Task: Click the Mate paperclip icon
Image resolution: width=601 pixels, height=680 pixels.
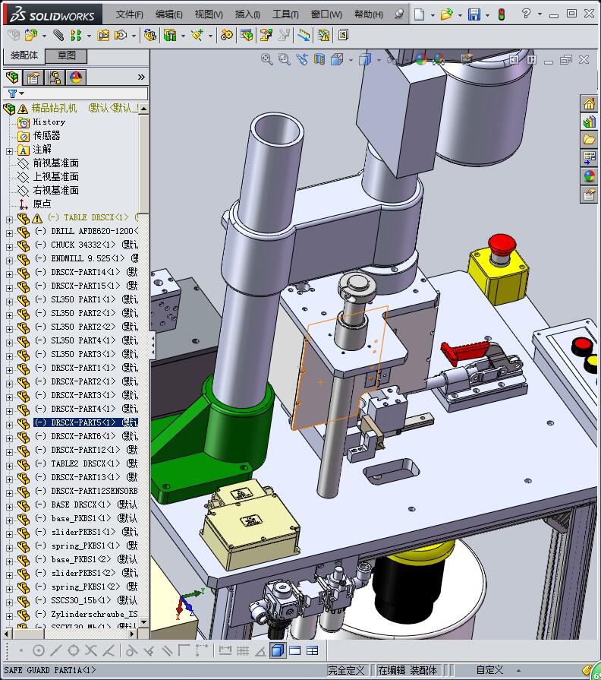Action: (58, 35)
